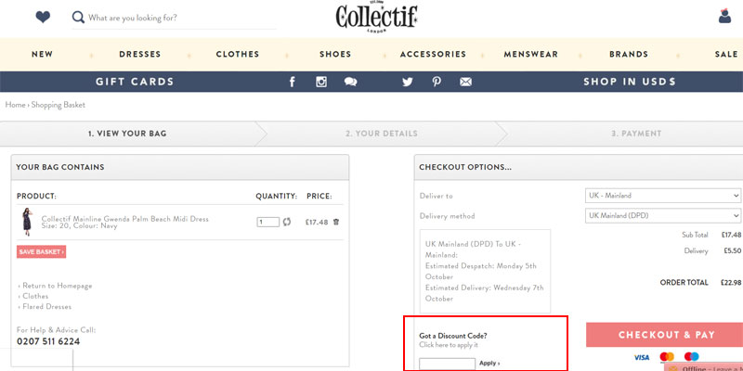Click the Mastercard payment icon
Screen dimensions: 743x371
[667, 357]
